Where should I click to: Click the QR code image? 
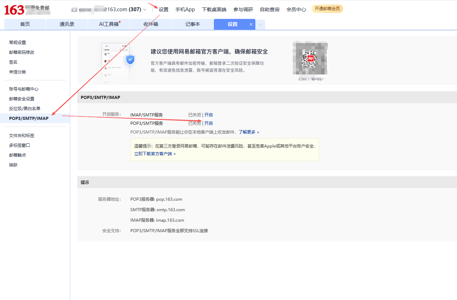point(310,59)
